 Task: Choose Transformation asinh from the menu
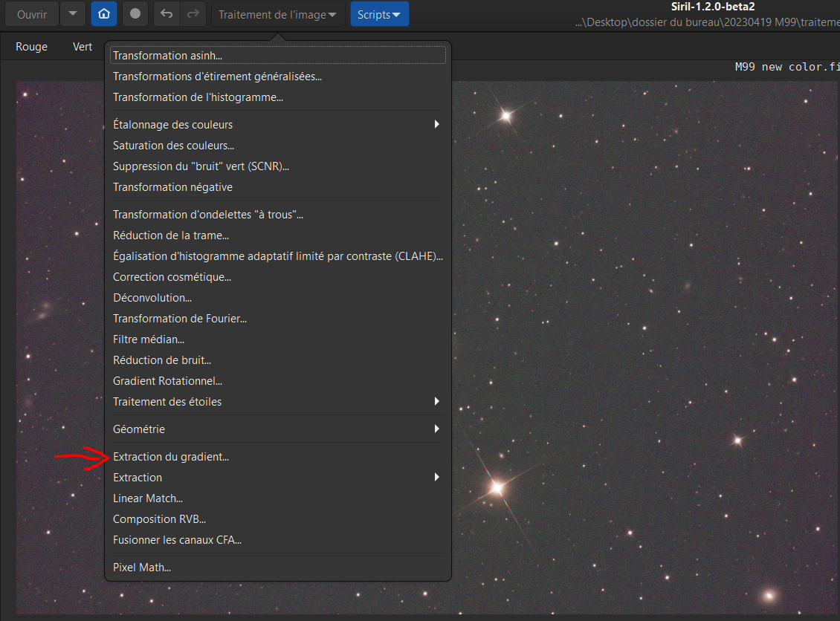click(x=167, y=56)
